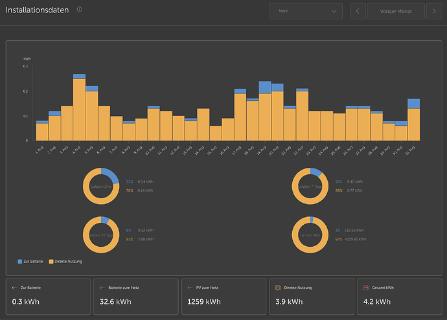The image size is (447, 320).
Task: Click the bar for 25. Aug
Action: [339, 127]
